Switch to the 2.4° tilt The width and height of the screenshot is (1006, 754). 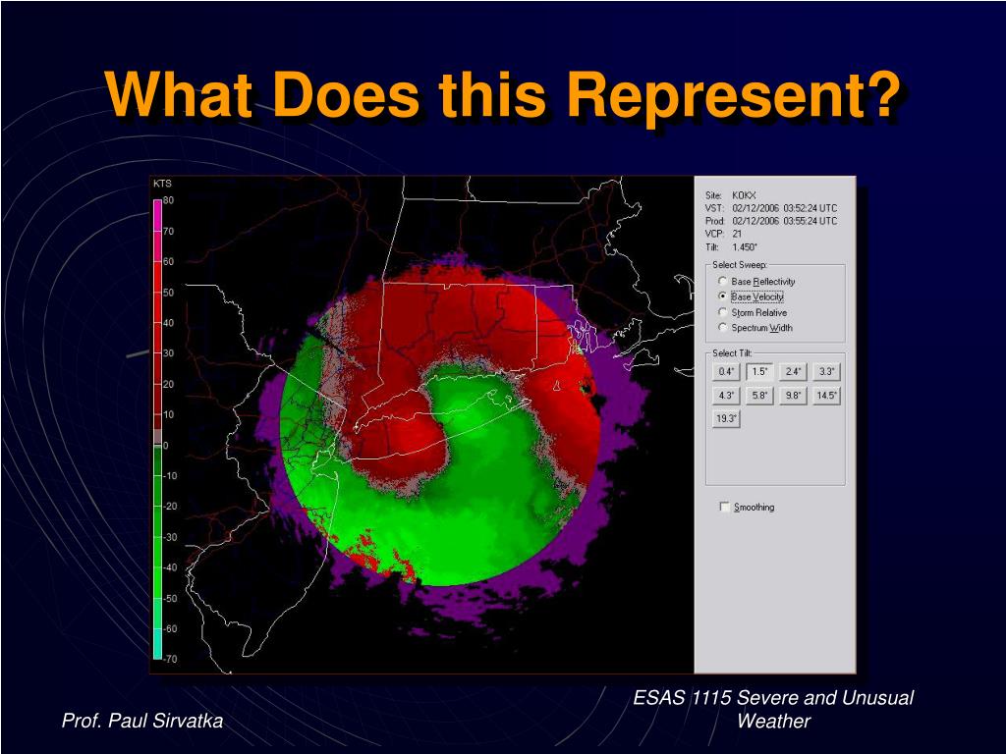(x=793, y=372)
